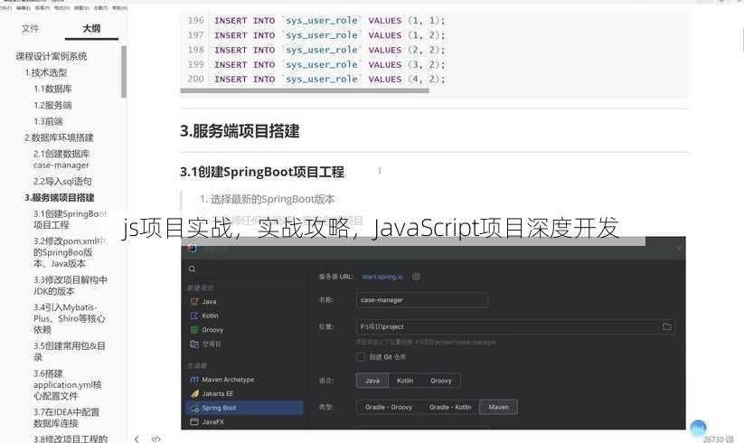Click the search icon in IDEA dialog
Viewport: 744px width, 443px height.
click(193, 269)
